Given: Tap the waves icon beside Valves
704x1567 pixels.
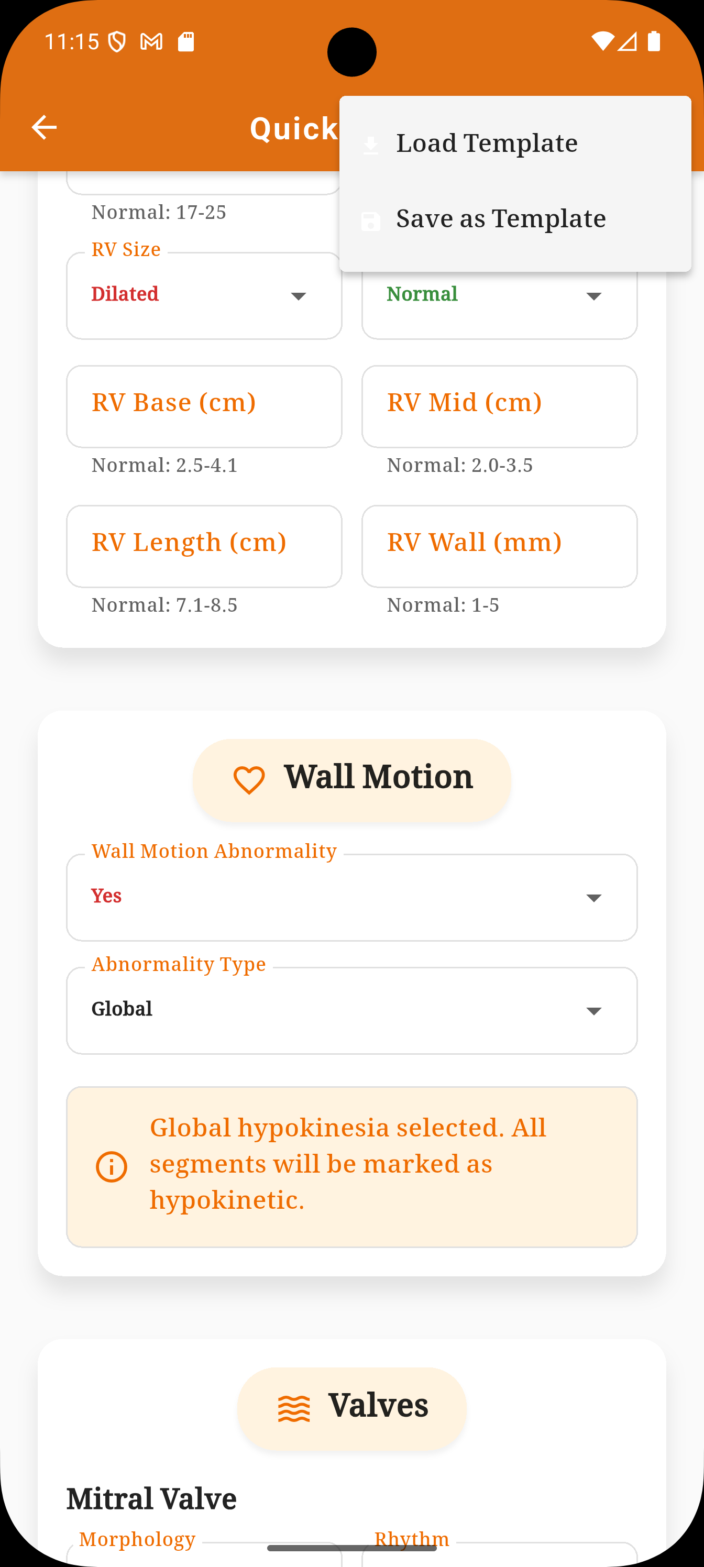Looking at the screenshot, I should [294, 1408].
